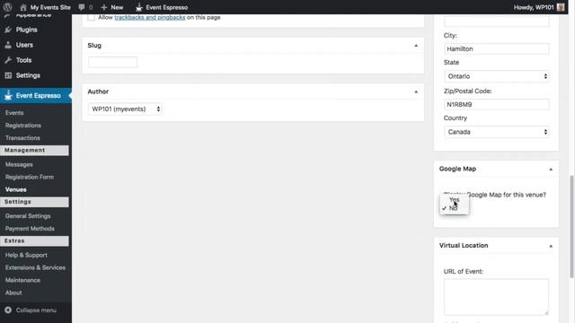
Task: Click Event Espresso admin bar icon
Action: [139, 7]
